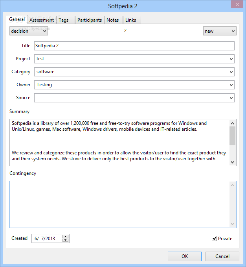
Task: Switch to the Participants tab
Action: (x=90, y=20)
